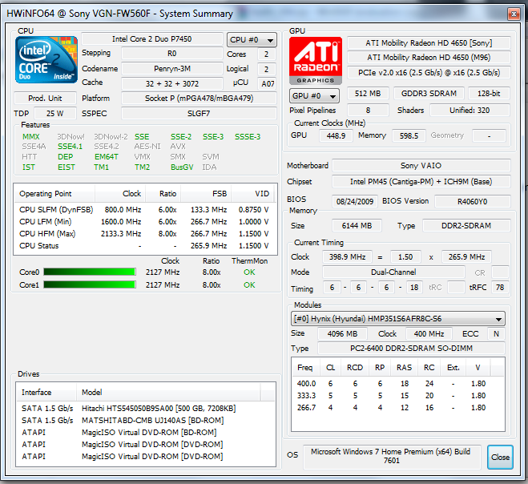Click the 512 MB video memory field

click(368, 93)
